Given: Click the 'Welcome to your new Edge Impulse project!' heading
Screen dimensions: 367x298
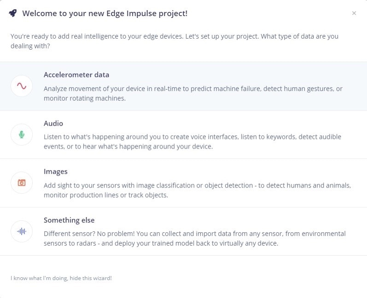Looking at the screenshot, I should coord(105,13).
